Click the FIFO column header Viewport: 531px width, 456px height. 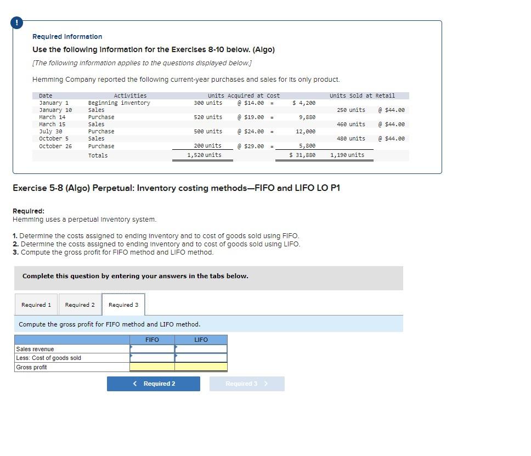pos(152,340)
